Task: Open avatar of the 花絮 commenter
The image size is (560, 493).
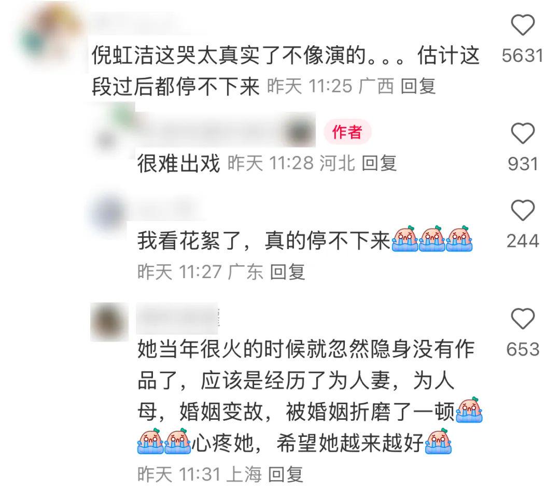Action: coord(107,213)
